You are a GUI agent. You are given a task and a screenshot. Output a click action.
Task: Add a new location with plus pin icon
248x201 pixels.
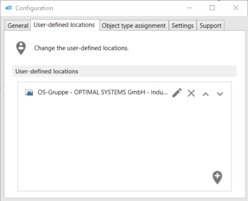(x=217, y=177)
